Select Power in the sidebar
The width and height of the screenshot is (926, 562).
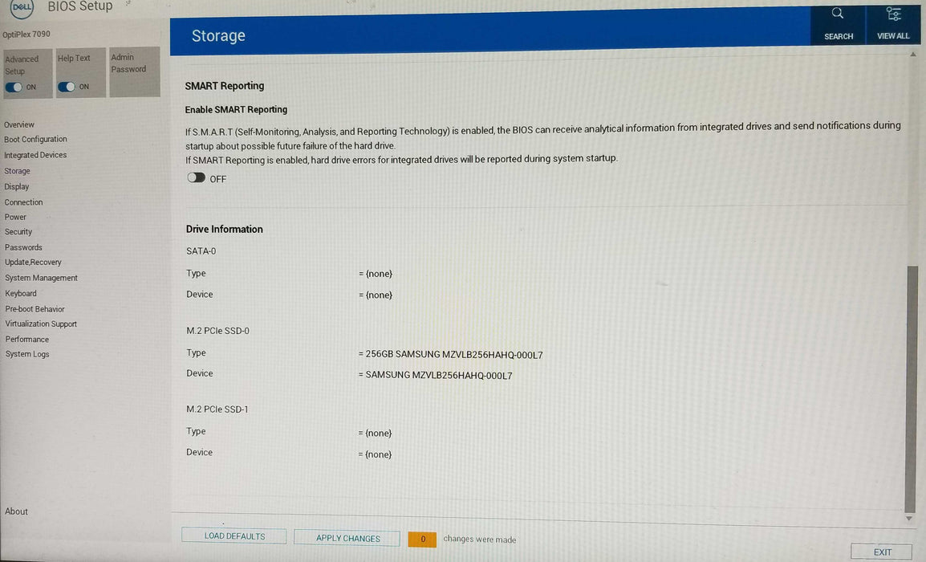[x=15, y=217]
